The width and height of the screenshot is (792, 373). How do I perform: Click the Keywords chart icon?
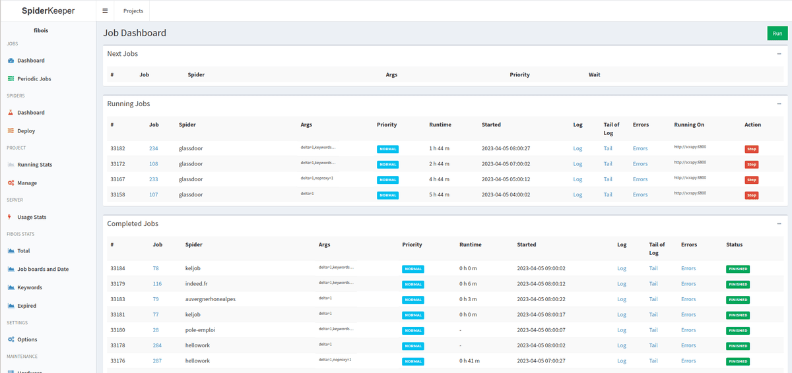click(11, 288)
